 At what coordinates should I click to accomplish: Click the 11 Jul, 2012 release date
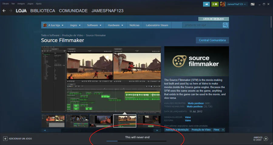pos(196,111)
